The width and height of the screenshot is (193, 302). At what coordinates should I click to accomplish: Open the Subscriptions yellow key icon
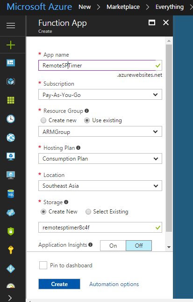tap(11, 250)
